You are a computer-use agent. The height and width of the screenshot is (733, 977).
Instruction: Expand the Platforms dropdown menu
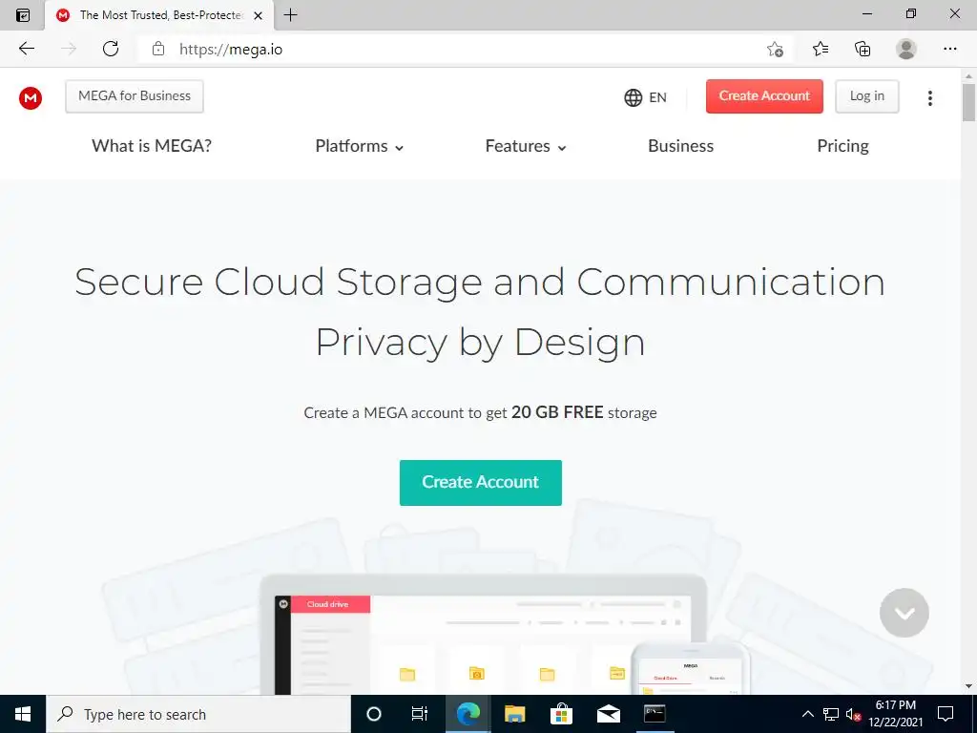tap(360, 146)
